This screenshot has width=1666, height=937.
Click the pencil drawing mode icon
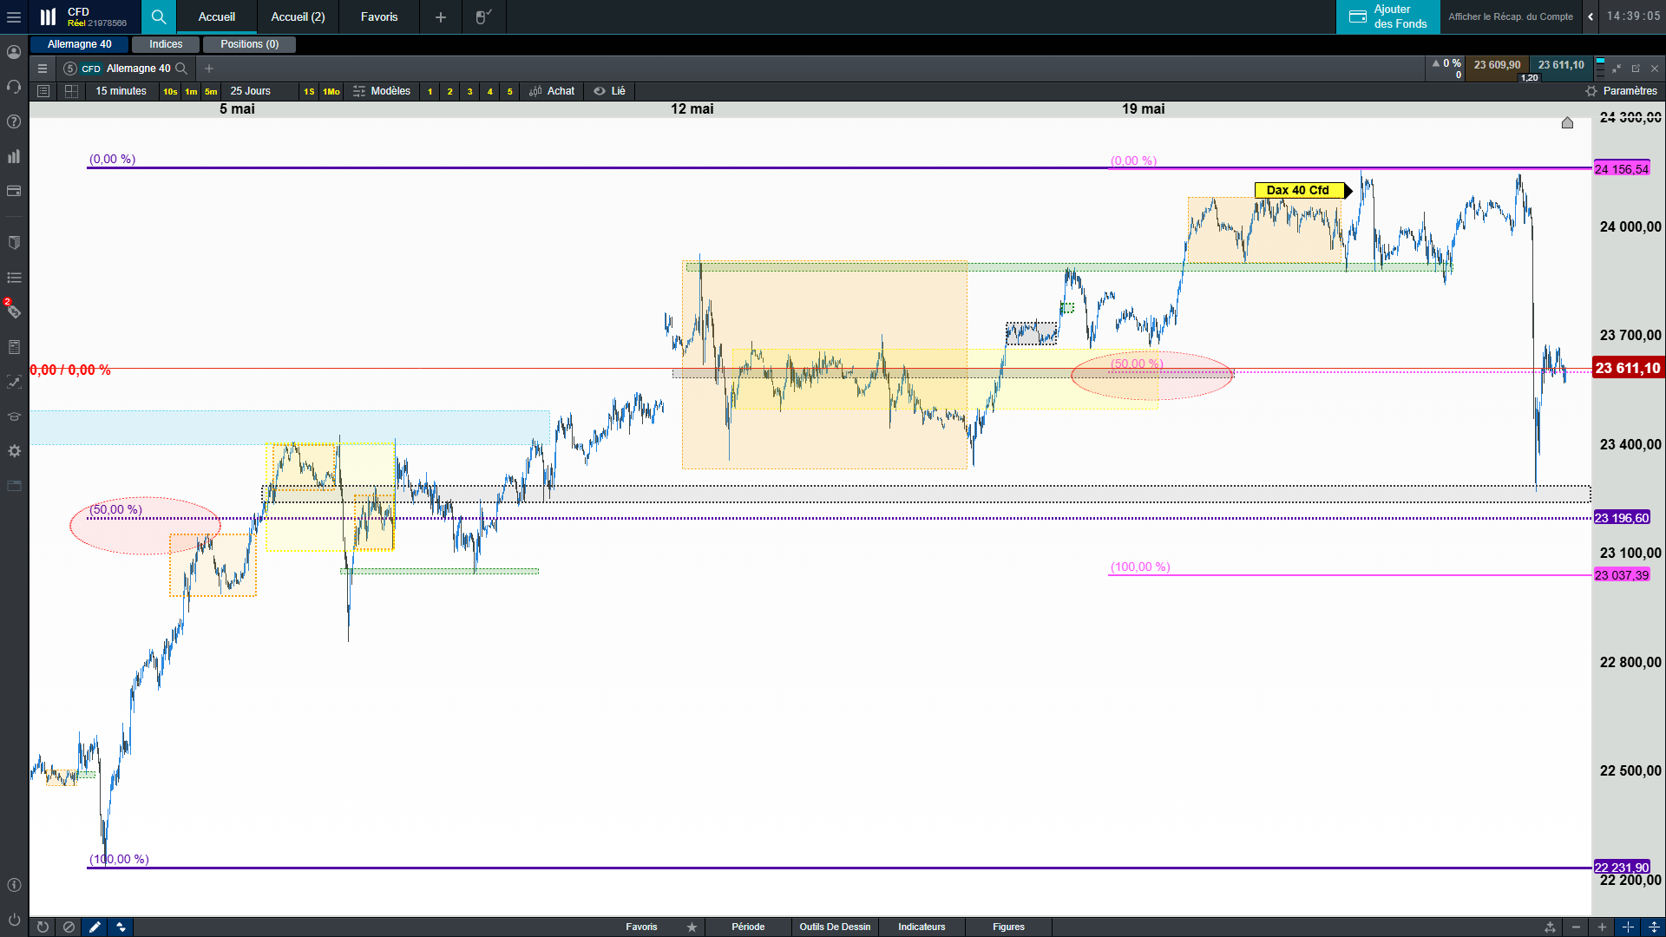click(x=95, y=927)
